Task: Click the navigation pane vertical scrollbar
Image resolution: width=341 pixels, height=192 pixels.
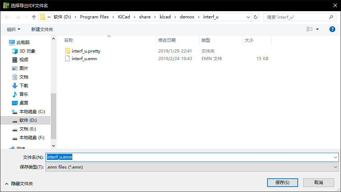Action: (x=53, y=115)
